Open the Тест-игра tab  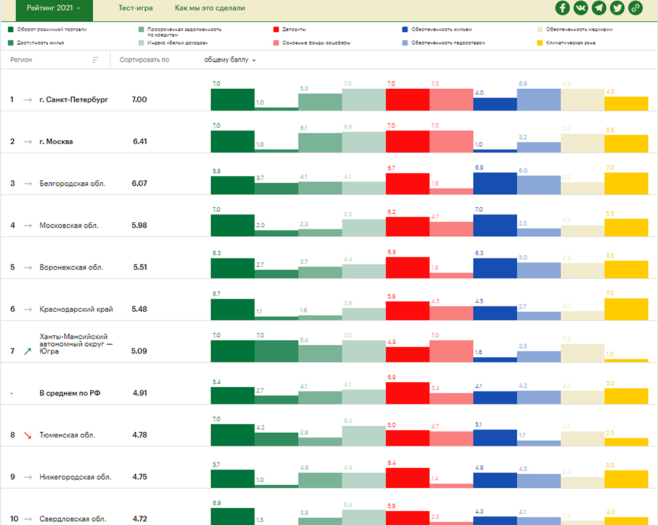click(136, 9)
